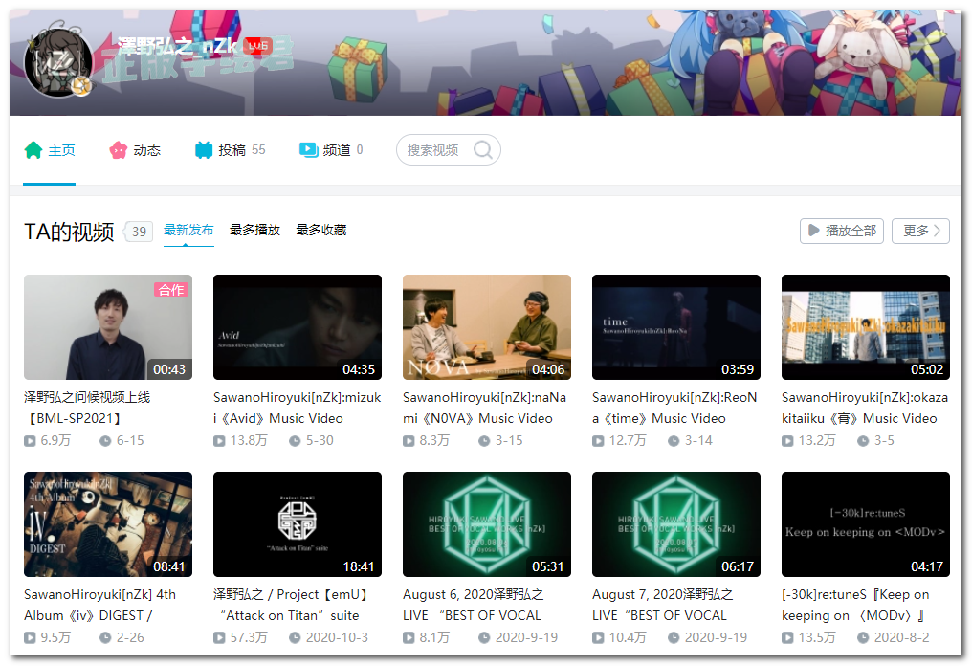Click the video count badge 39
972x666 pixels.
(139, 232)
